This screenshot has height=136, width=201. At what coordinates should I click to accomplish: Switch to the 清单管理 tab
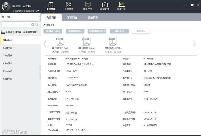tap(93, 18)
